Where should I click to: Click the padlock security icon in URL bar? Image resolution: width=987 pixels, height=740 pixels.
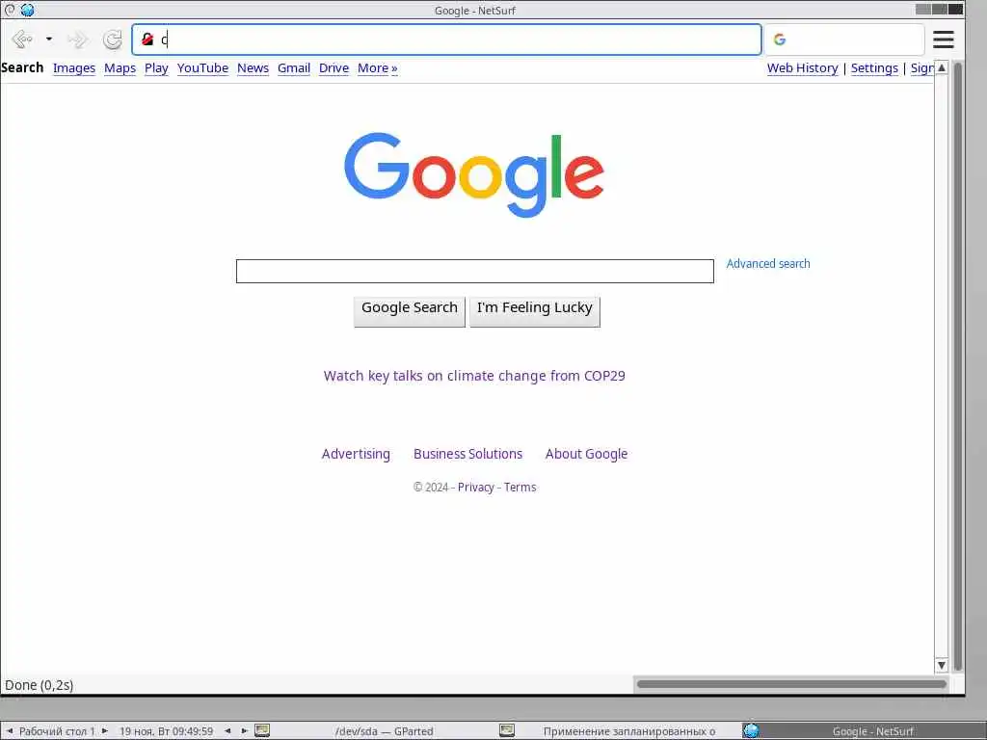point(147,40)
